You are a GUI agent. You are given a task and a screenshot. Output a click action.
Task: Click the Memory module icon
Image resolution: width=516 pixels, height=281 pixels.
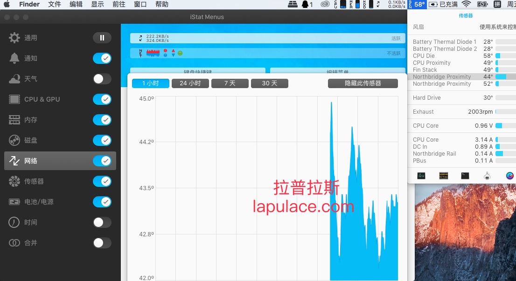click(14, 120)
